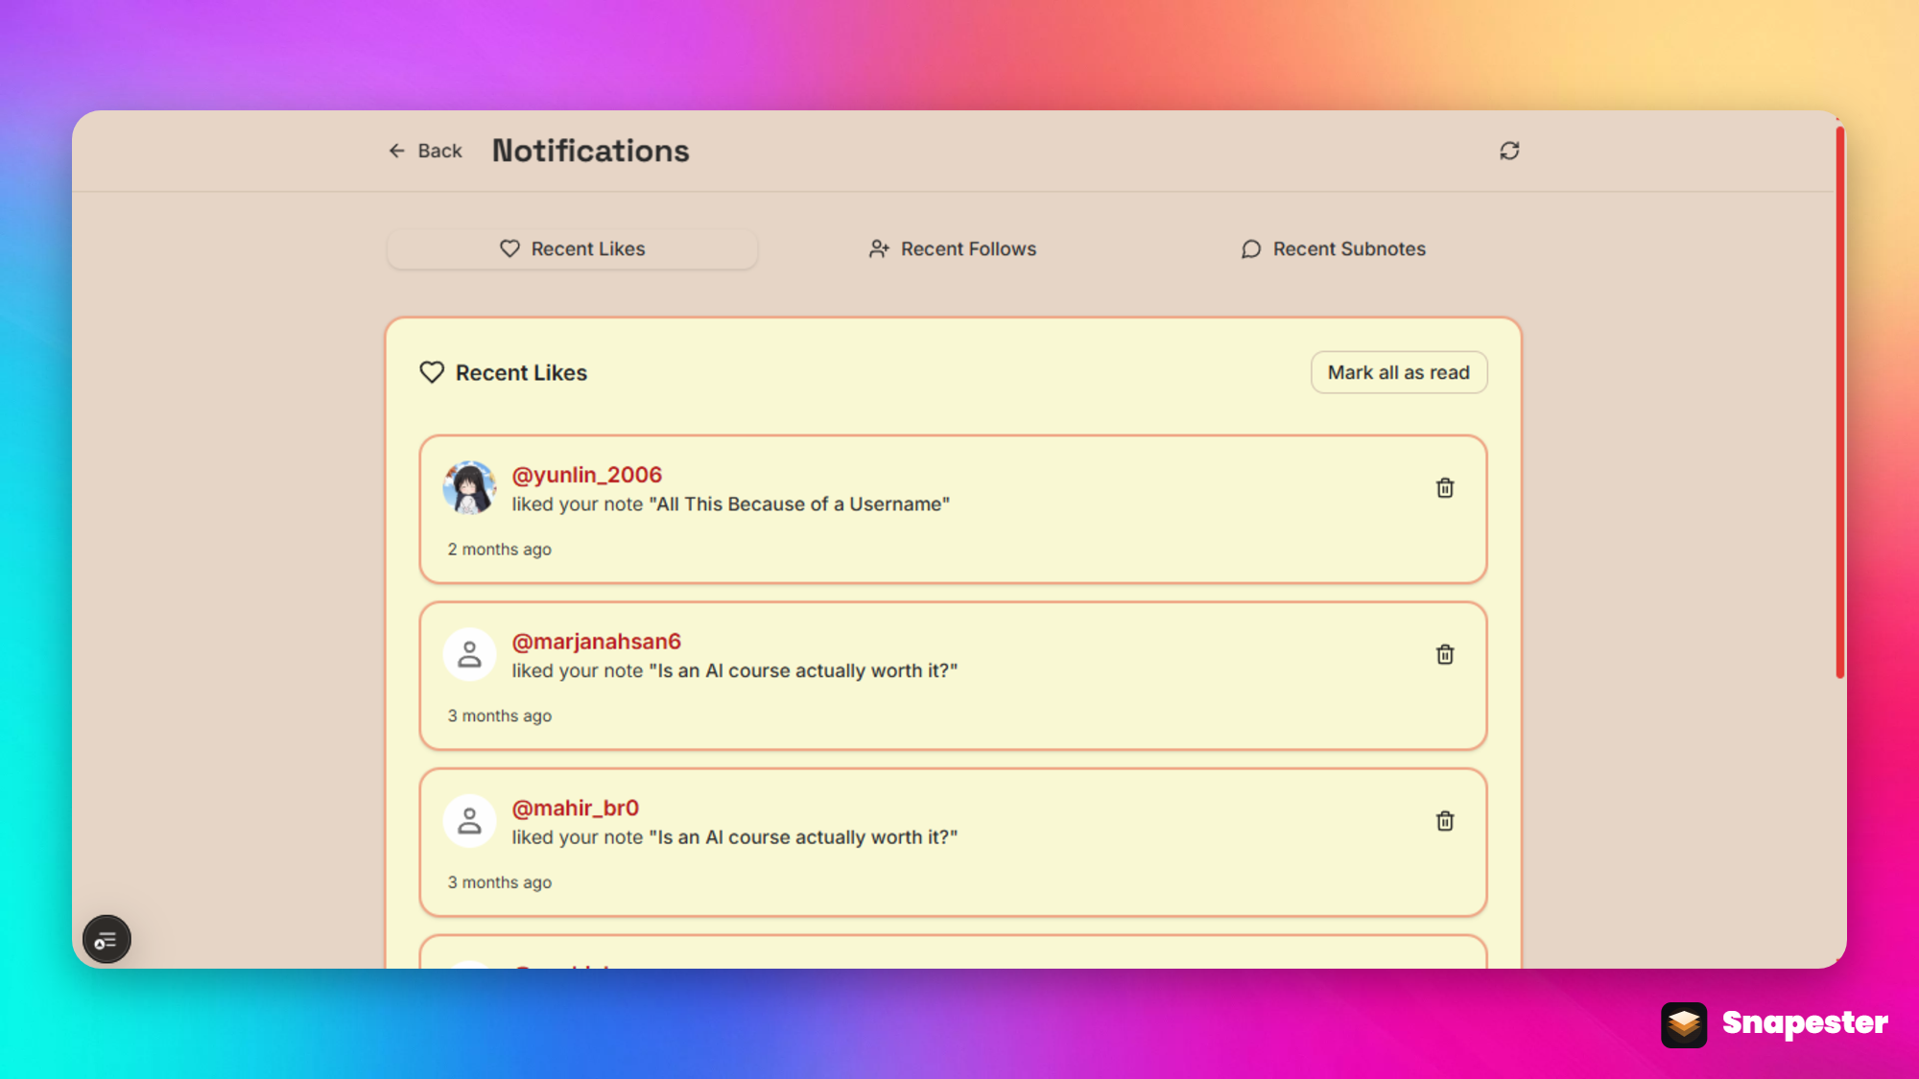Delete the @marjanahsan6 like notification
Screen dimensions: 1919x1079
[x=1444, y=654]
